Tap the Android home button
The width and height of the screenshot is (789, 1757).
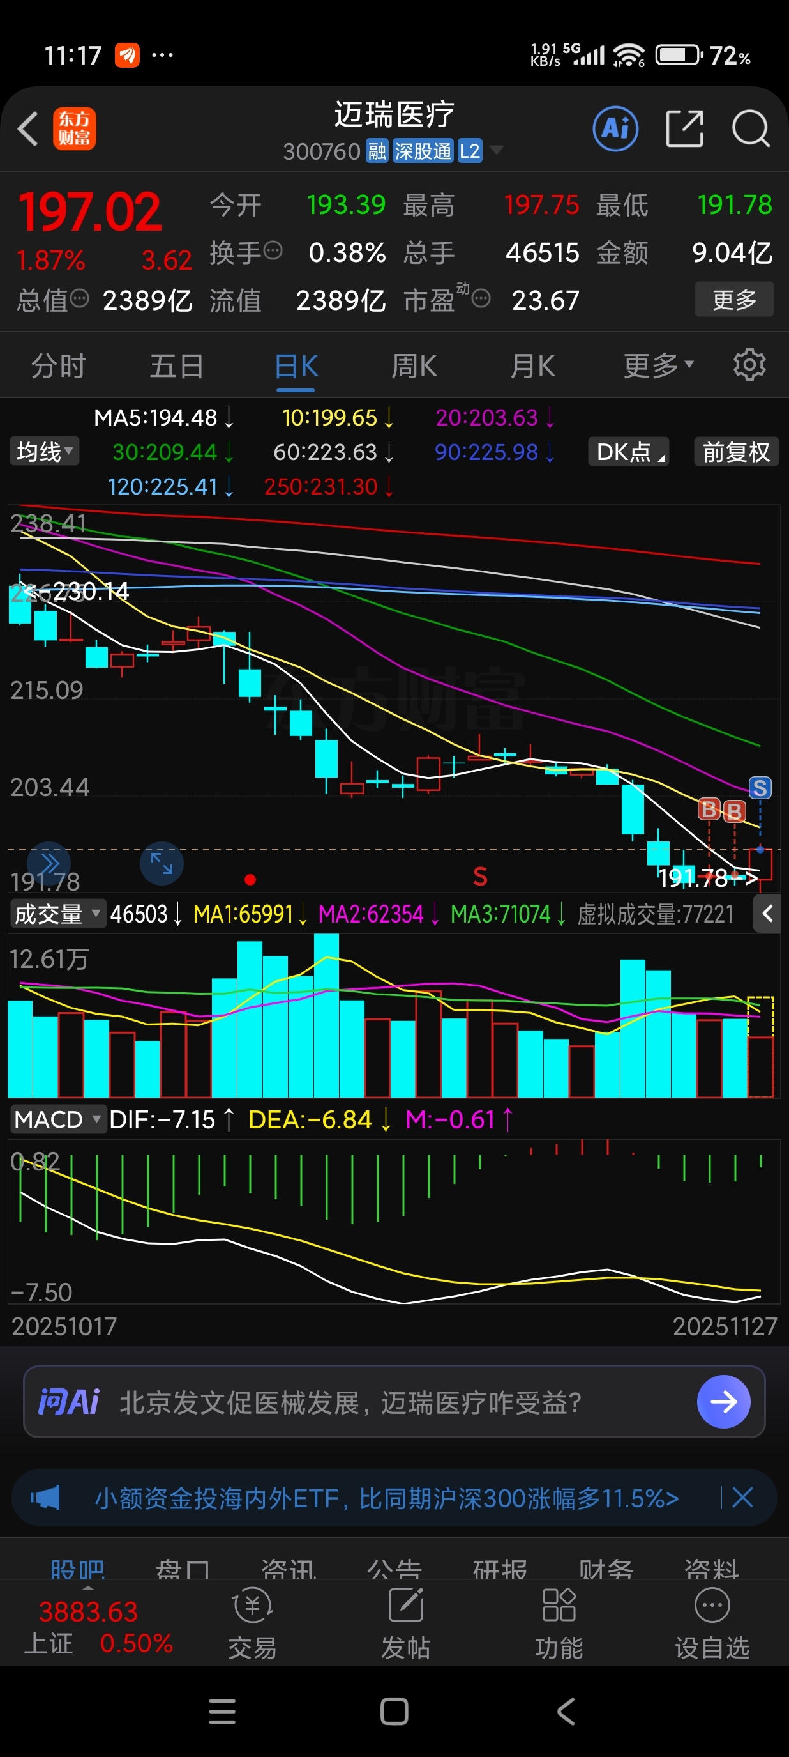395,1711
